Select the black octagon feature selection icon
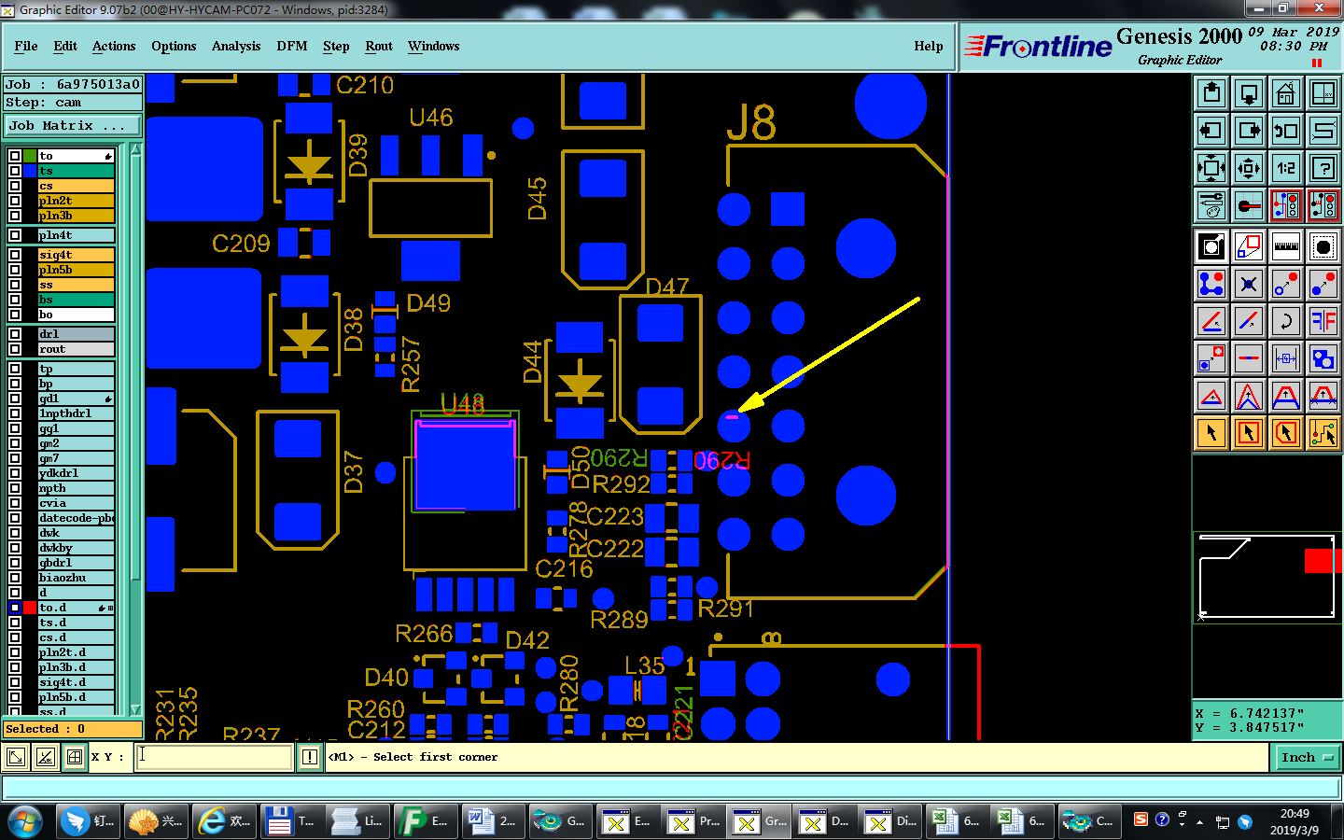Screen dimensions: 1344x840 (x=1323, y=246)
